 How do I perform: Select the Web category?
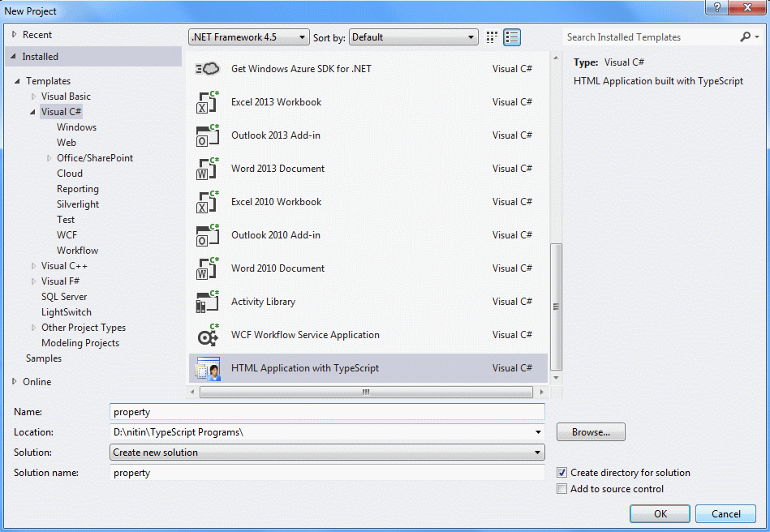pyautogui.click(x=67, y=142)
